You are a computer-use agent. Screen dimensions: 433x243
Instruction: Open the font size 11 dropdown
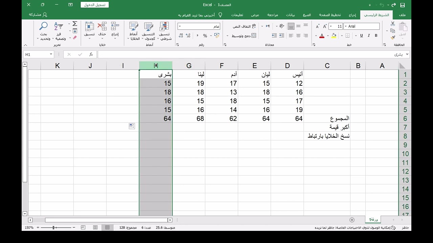331,26
